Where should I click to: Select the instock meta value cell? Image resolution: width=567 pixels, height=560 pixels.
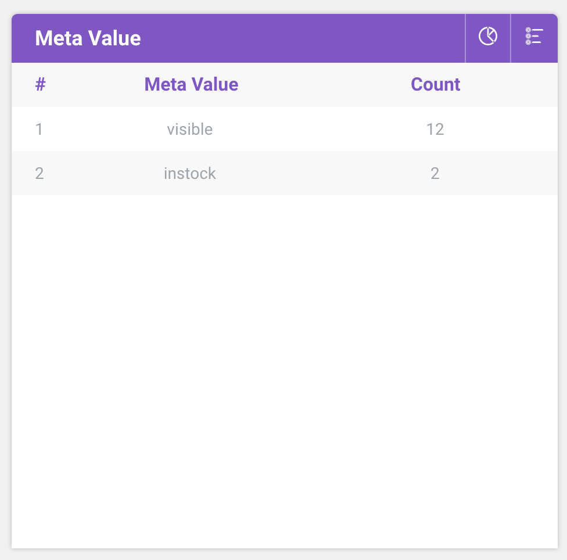click(190, 173)
